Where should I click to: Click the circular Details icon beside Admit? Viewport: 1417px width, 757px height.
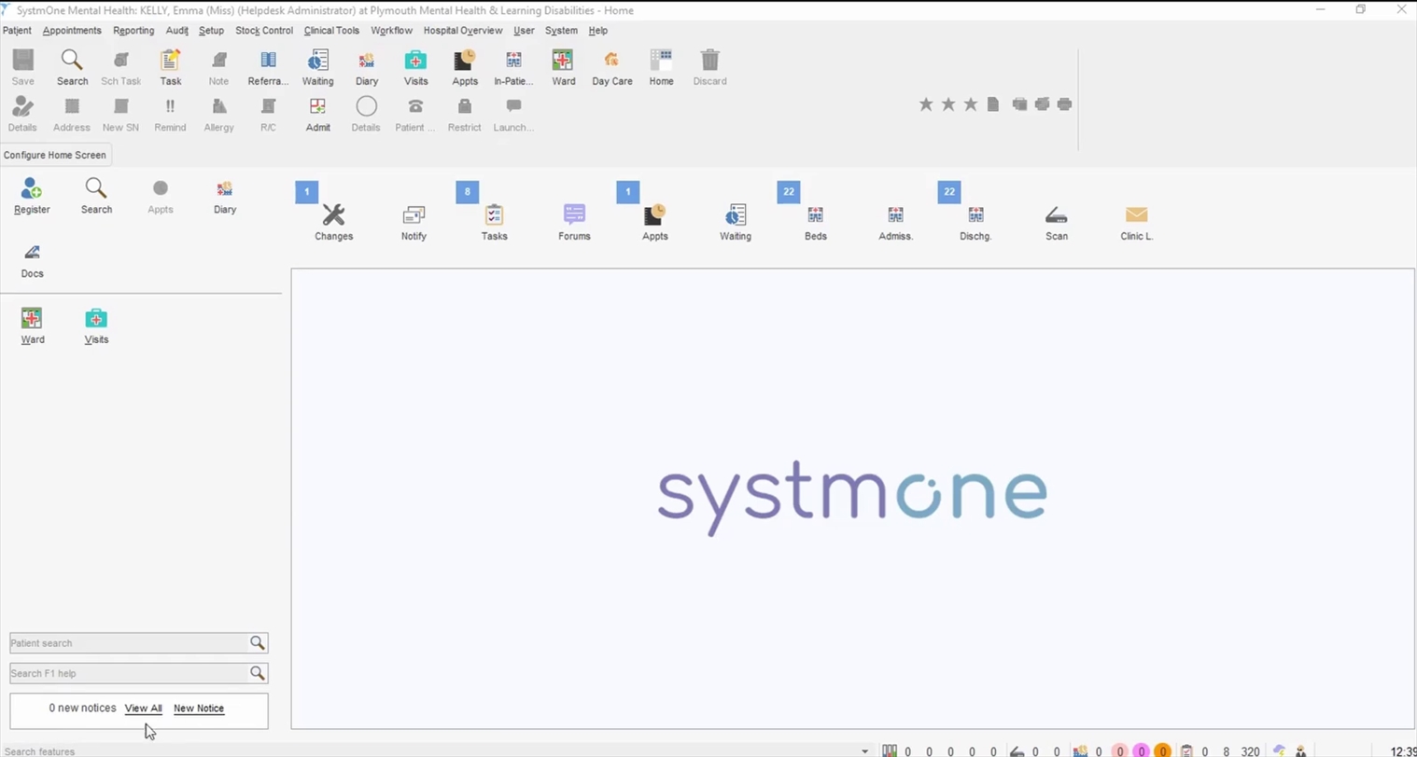tap(366, 114)
